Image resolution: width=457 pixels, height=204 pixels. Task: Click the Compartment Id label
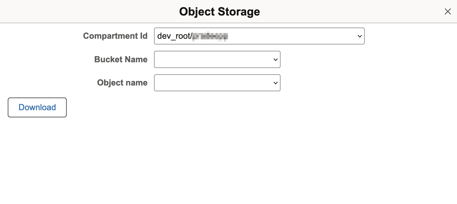[x=115, y=36]
